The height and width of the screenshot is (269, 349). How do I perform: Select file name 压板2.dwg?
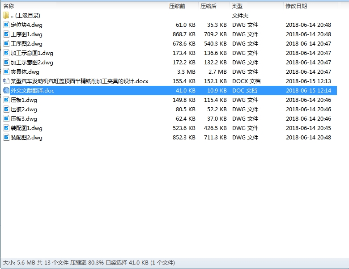(24, 109)
